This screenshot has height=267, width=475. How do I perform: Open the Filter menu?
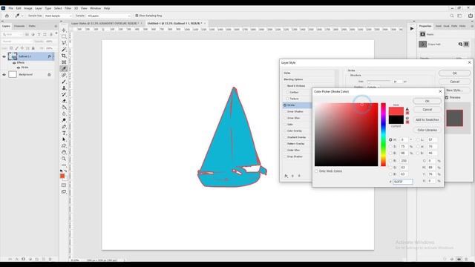click(x=68, y=8)
